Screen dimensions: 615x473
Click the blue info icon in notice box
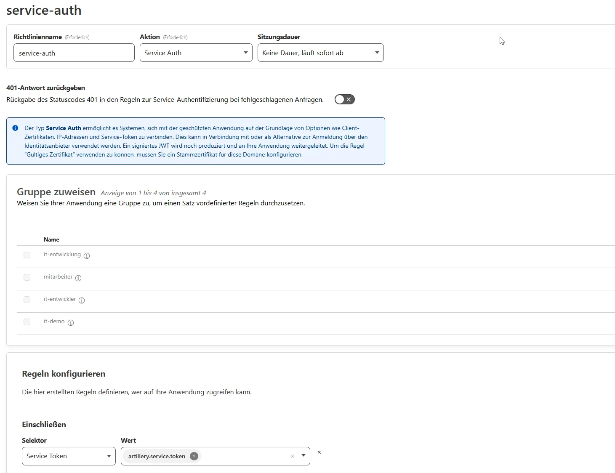pyautogui.click(x=16, y=128)
